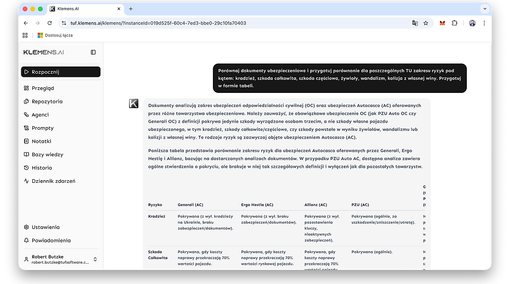Click the Prompty scroll icon
510x284 pixels.
tap(27, 128)
